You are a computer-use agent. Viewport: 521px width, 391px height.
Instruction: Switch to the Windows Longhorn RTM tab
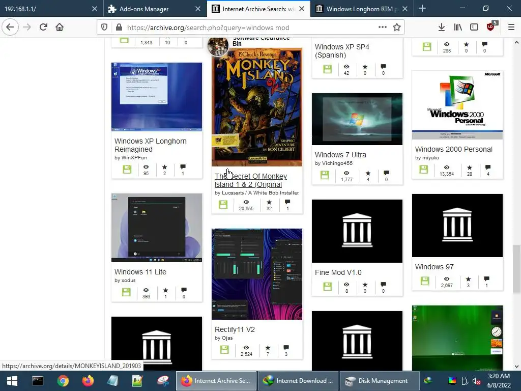tap(358, 9)
